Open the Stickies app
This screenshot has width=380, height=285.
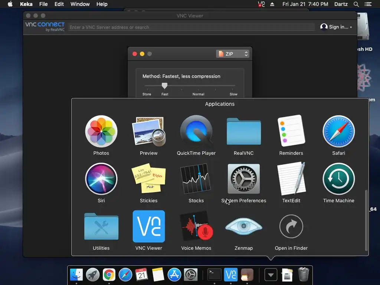click(149, 179)
